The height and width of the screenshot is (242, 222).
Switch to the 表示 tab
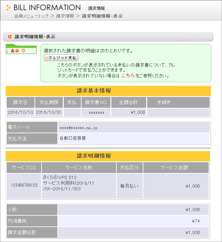[15, 51]
